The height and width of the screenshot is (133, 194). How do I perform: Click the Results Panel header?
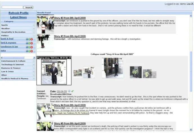coord(44,13)
